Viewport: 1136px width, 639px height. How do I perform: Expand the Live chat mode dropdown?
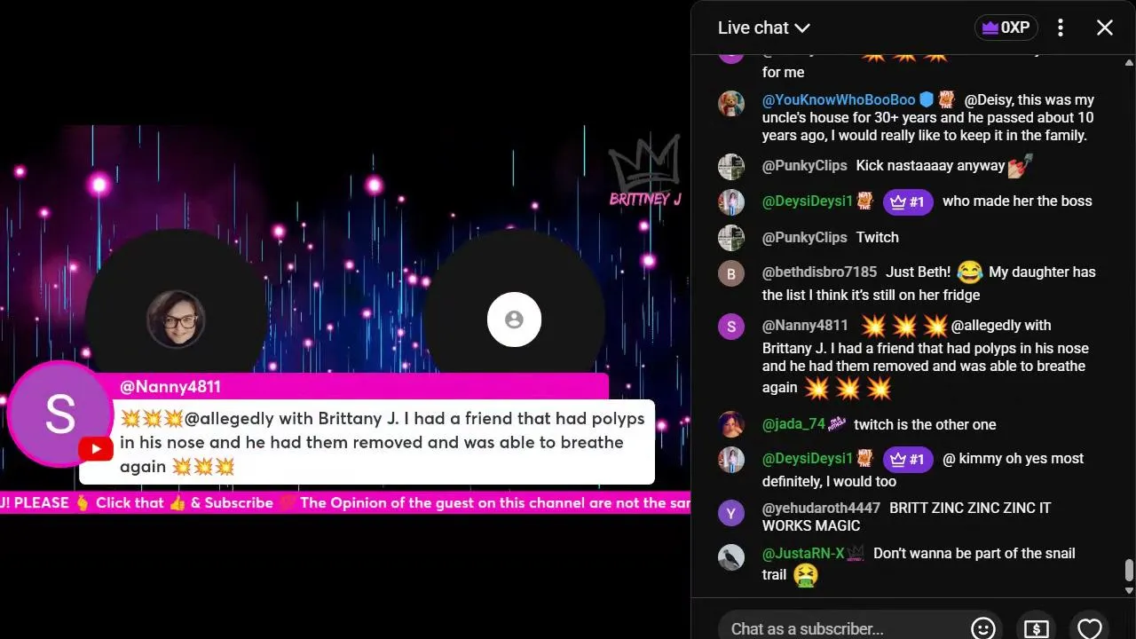[x=764, y=28]
